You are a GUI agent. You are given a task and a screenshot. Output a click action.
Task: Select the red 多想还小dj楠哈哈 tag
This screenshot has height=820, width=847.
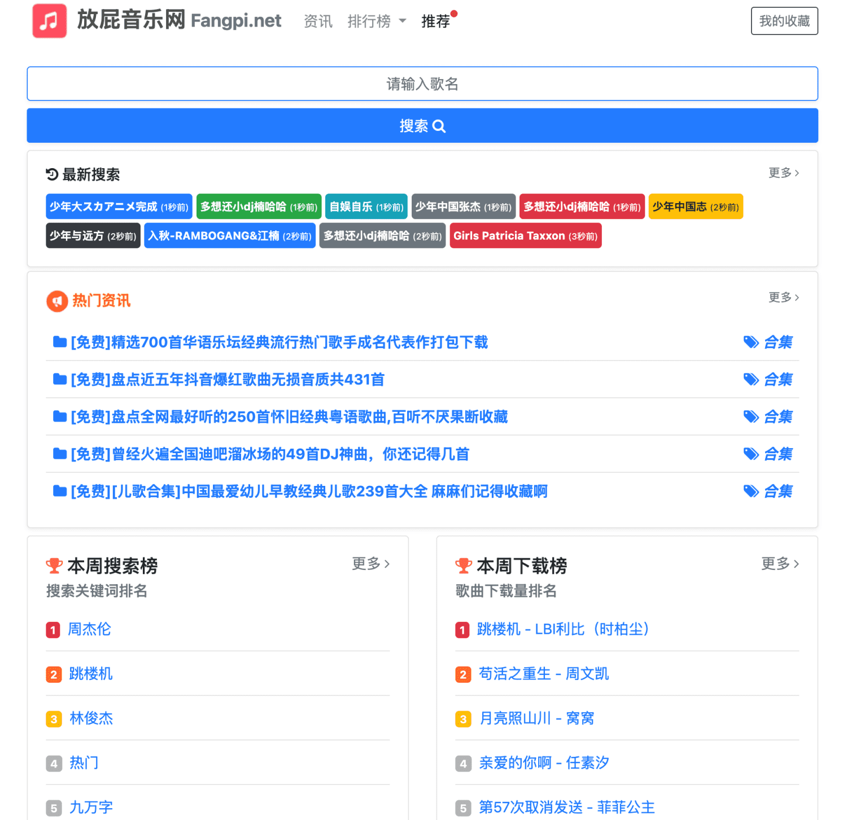point(582,207)
